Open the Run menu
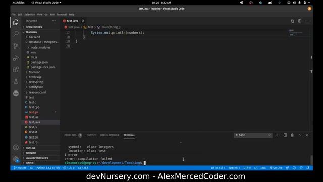323x182 pixels. (52, 15)
